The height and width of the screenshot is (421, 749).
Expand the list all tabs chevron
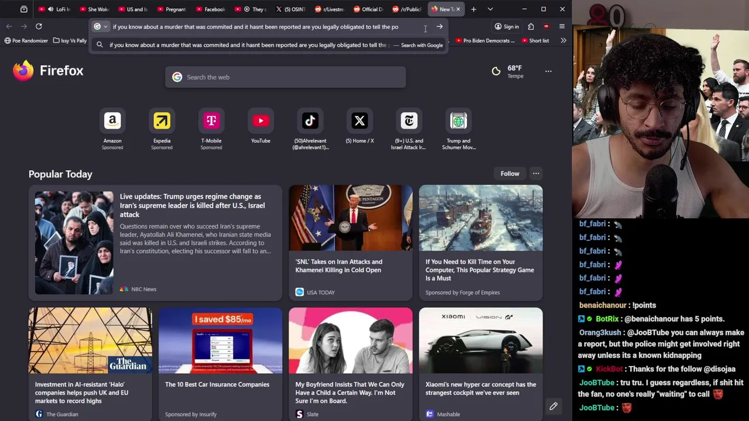point(490,9)
